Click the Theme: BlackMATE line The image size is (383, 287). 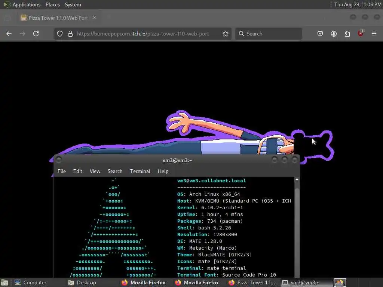[214, 255]
